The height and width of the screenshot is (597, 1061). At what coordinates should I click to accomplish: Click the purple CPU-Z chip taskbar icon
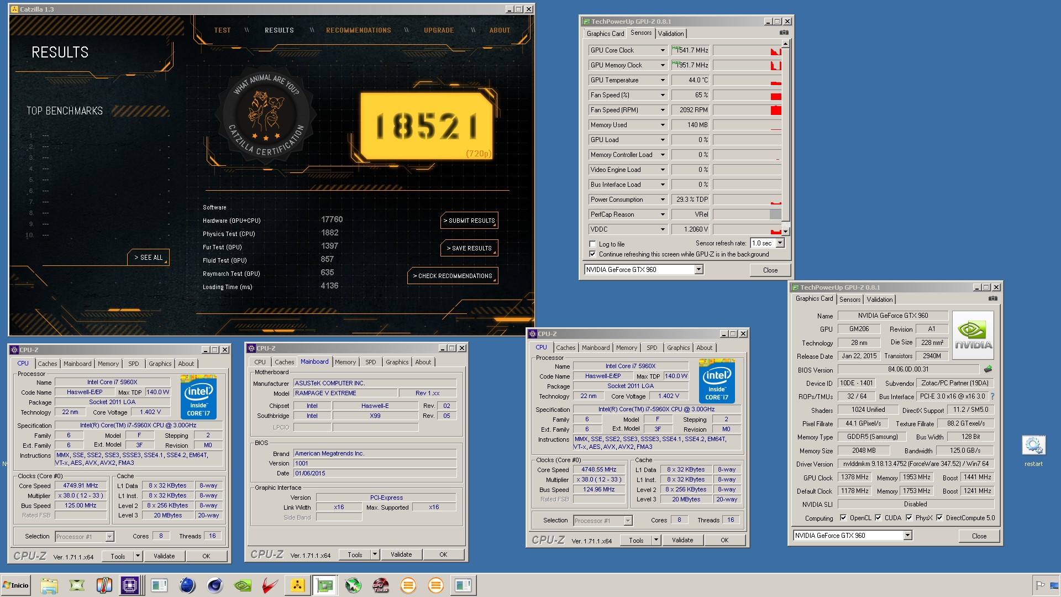130,585
